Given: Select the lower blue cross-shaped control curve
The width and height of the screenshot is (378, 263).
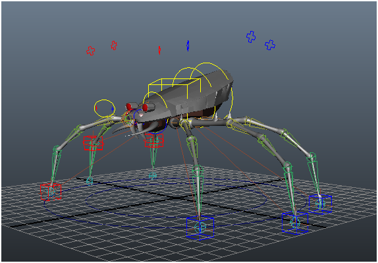Looking at the screenshot, I should point(270,45).
